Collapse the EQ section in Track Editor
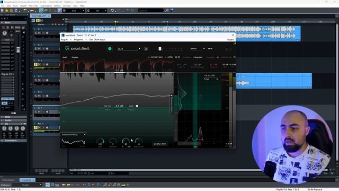 click(2, 124)
